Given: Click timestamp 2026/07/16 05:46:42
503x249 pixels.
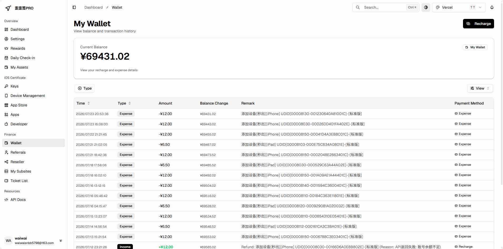Looking at the screenshot, I should 92,196.
